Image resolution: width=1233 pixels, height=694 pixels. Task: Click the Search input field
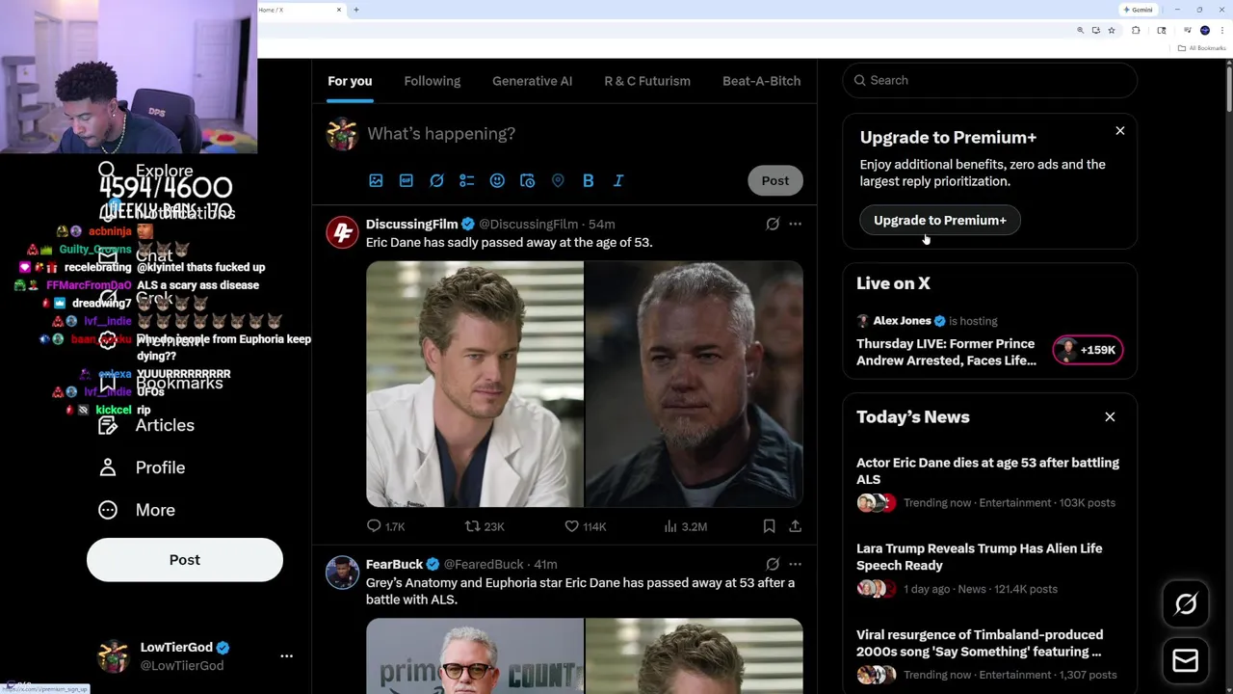pyautogui.click(x=990, y=80)
